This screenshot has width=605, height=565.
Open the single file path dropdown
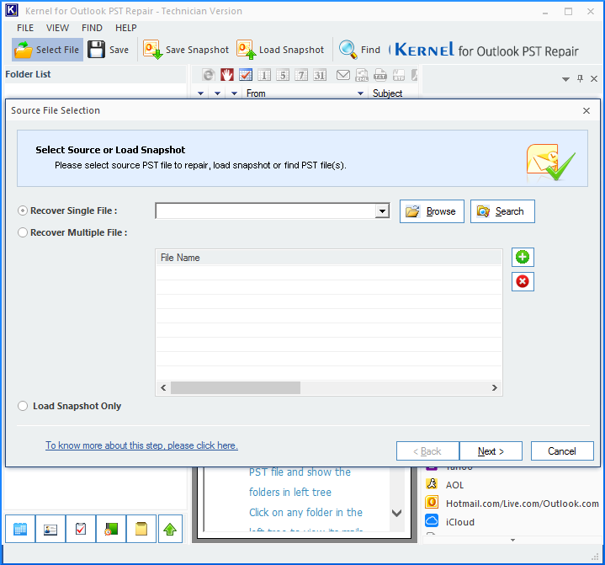click(382, 211)
